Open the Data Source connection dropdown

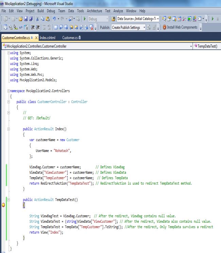pyautogui.click(x=158, y=19)
